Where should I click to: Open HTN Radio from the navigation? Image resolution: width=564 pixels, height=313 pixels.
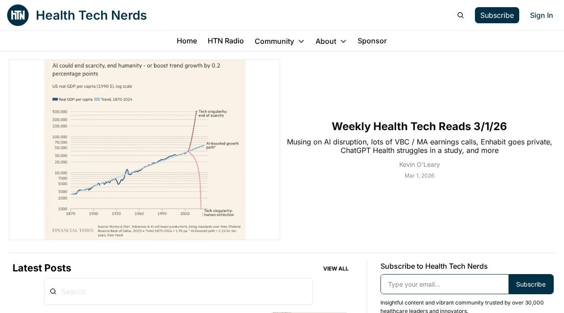[x=226, y=41]
